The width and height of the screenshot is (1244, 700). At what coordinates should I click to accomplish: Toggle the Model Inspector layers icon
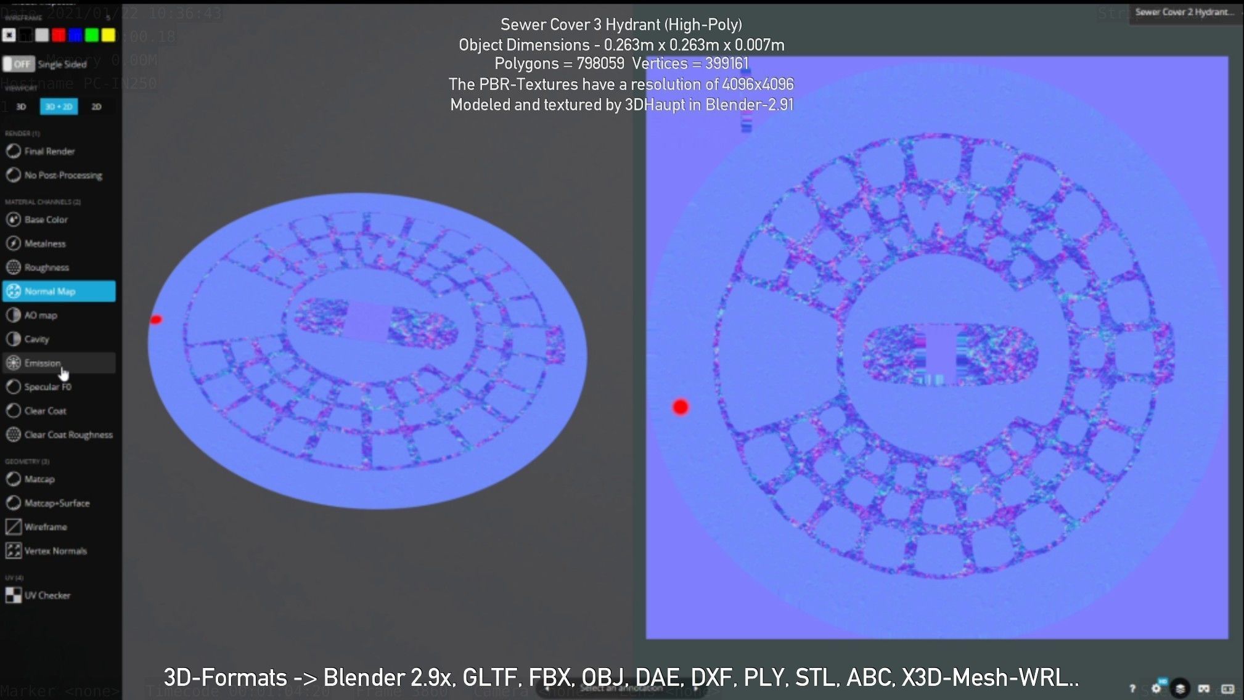click(1180, 688)
